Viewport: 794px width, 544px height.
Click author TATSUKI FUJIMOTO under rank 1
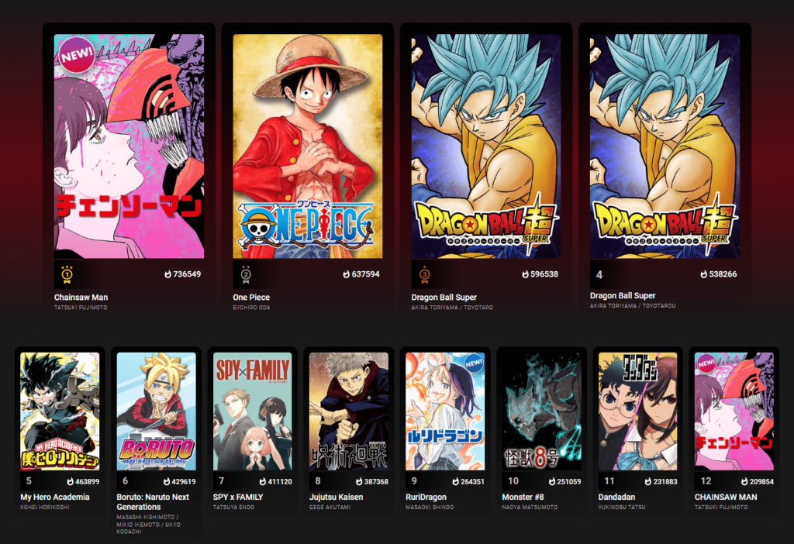point(81,307)
